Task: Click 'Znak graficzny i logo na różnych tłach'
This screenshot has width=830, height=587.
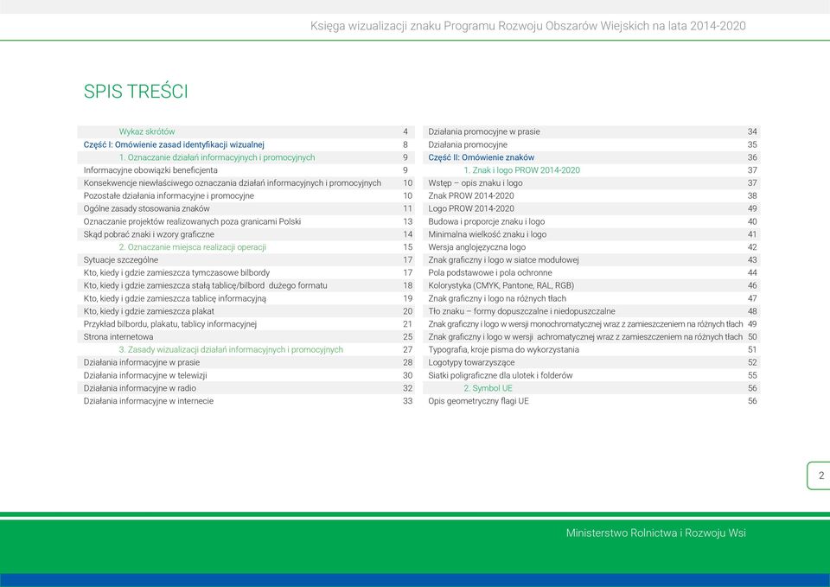Action: pos(497,298)
